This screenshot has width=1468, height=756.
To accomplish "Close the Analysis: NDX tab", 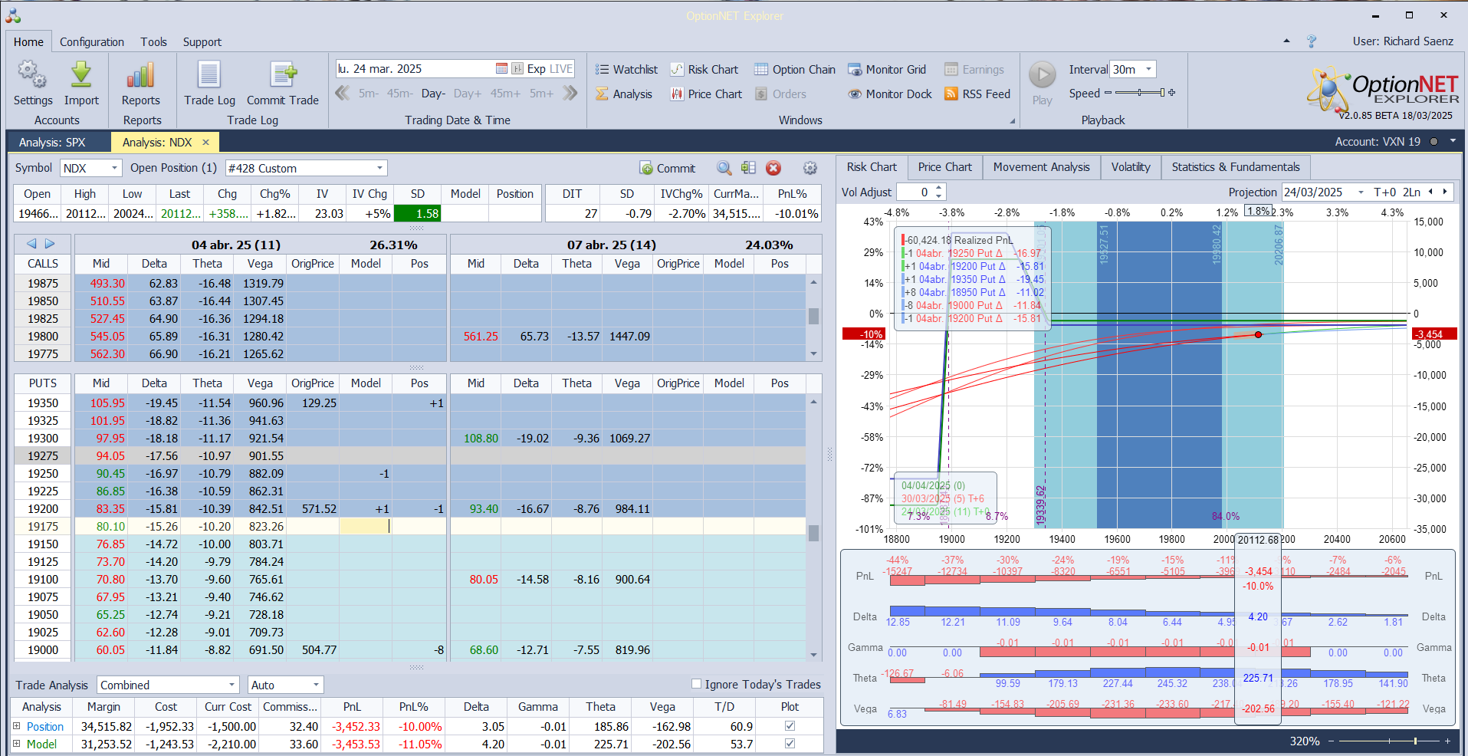I will tap(205, 142).
